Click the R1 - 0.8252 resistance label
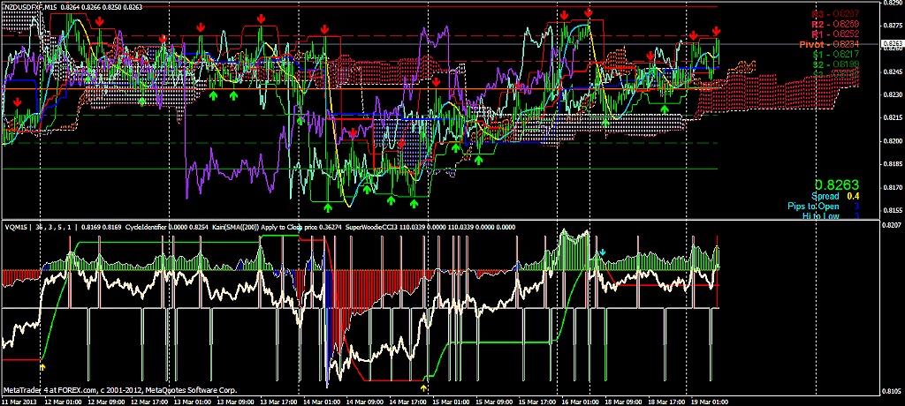Viewport: 905px width, 406px height. point(836,34)
